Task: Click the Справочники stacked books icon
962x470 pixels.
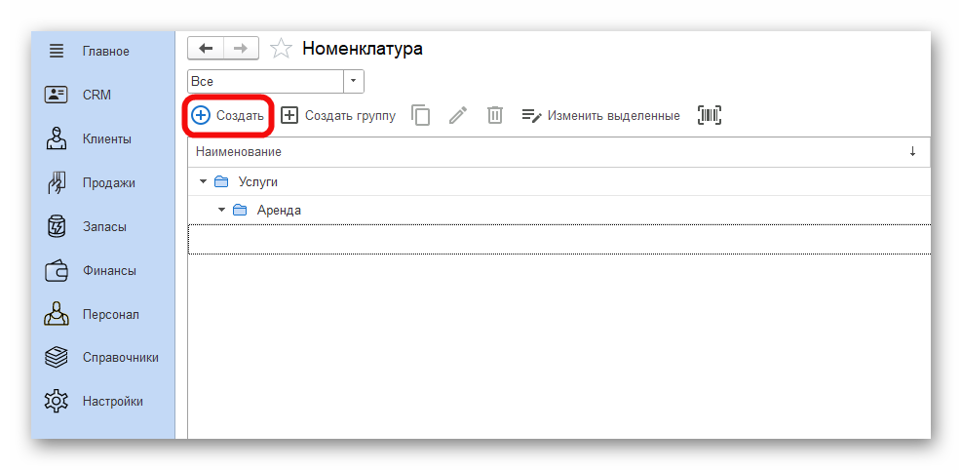Action: [57, 358]
